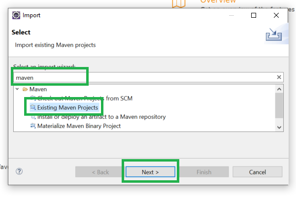Focus the import wizard filter field
Viewport: 296px width, 198px height.
point(148,77)
